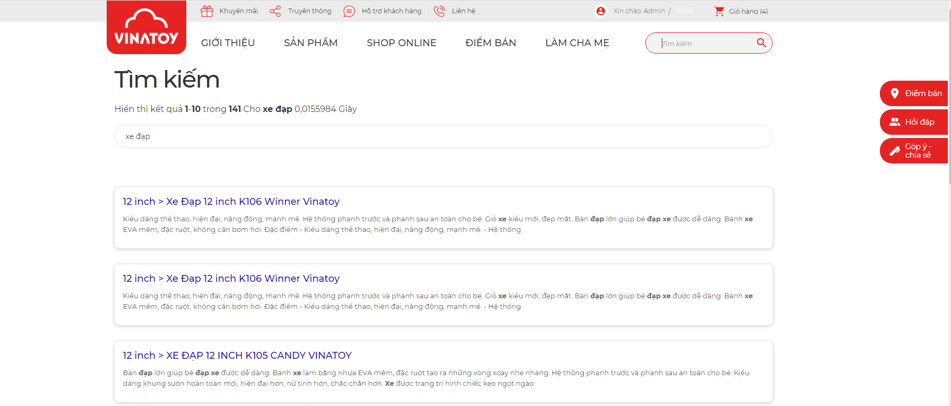This screenshot has width=951, height=406.
Task: Click the Vinatoy cloud logo
Action: pos(146,28)
